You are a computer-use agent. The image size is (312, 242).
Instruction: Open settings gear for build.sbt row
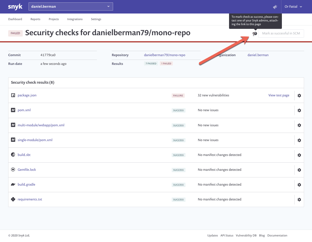click(299, 155)
